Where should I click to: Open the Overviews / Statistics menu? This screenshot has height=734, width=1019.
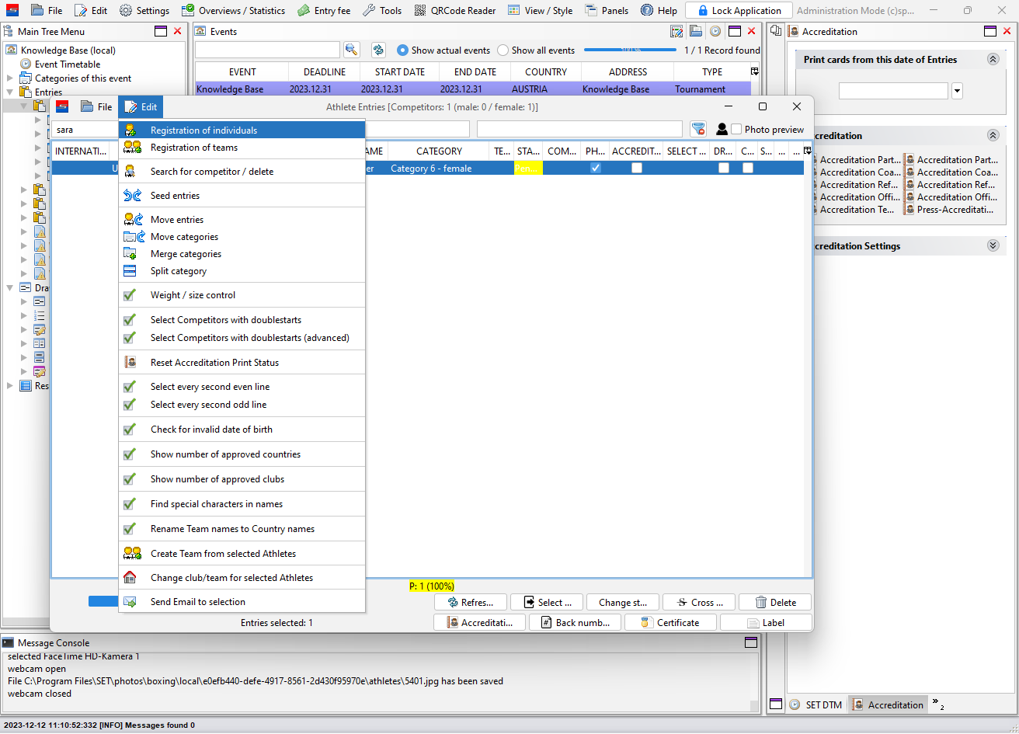click(x=233, y=10)
